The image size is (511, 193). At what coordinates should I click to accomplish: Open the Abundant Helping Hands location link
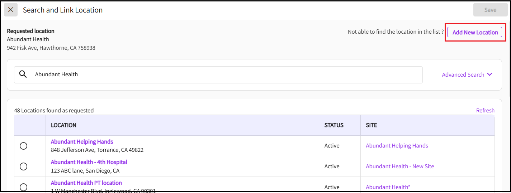pos(82,142)
